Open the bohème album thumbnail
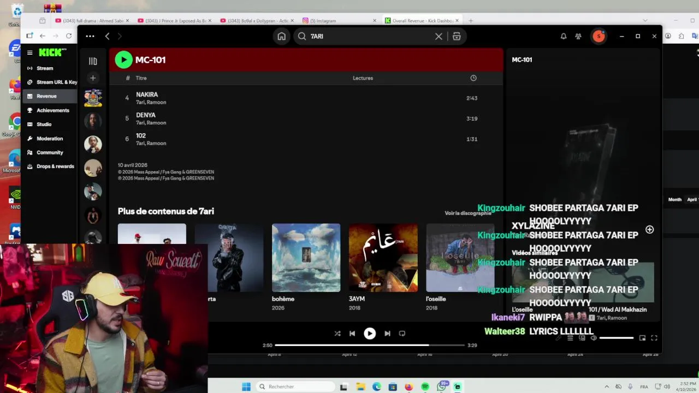Screen dimensions: 699x393 pyautogui.click(x=306, y=258)
